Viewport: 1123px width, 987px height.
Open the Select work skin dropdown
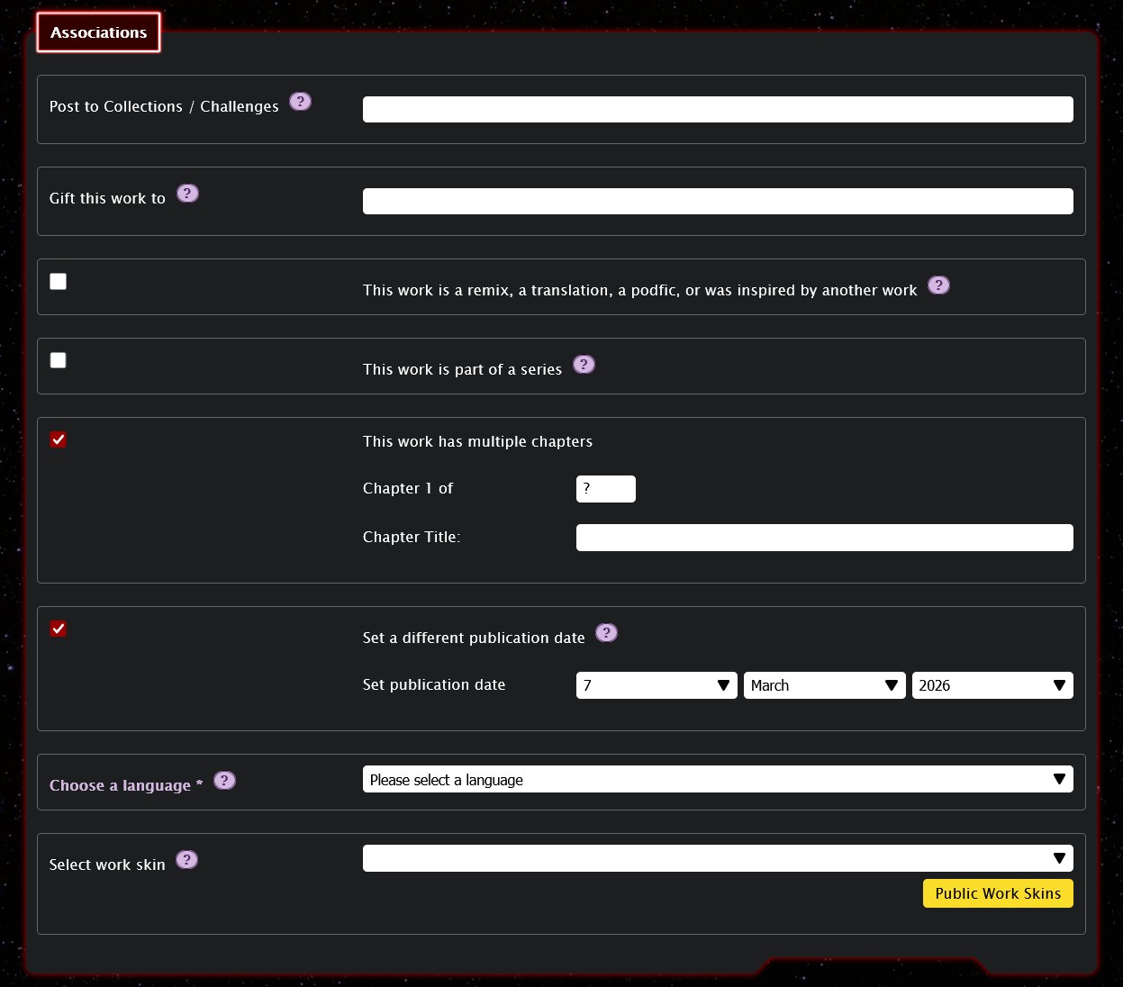pyautogui.click(x=717, y=858)
